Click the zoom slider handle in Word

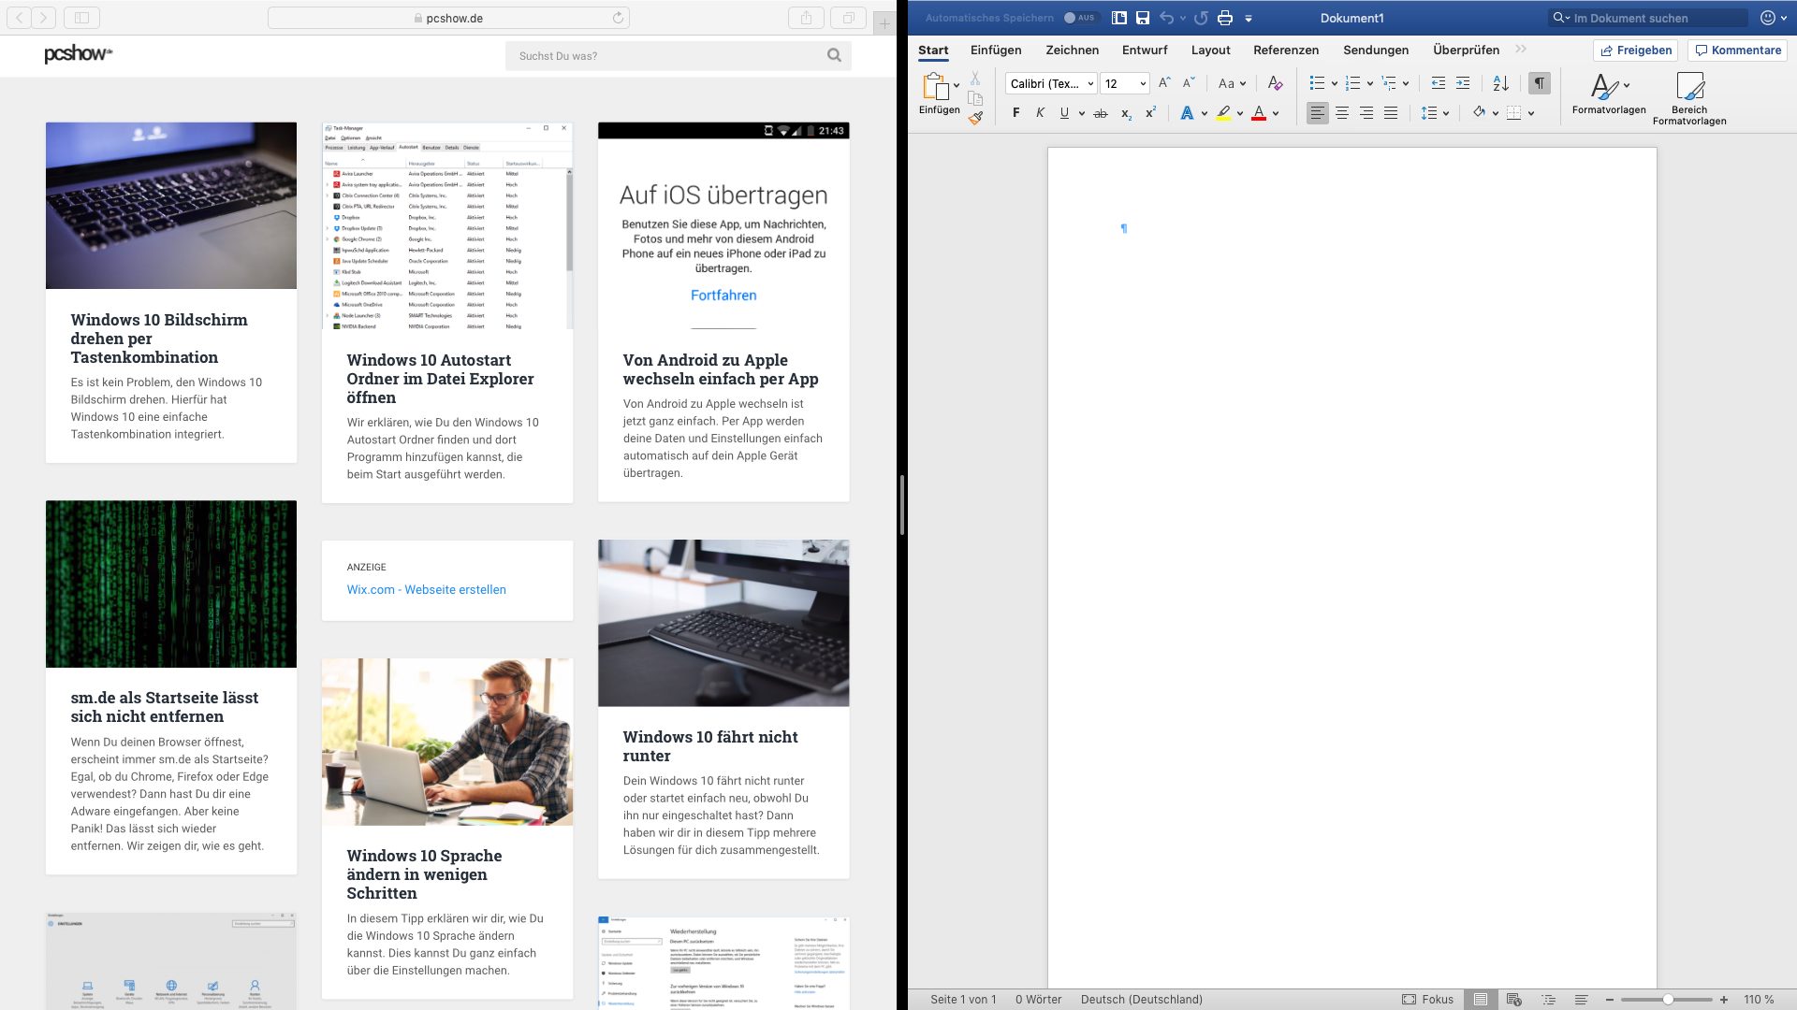1667,999
